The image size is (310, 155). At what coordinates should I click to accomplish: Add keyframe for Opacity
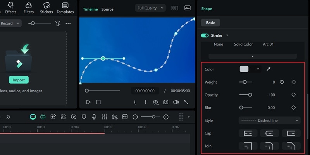(294, 95)
